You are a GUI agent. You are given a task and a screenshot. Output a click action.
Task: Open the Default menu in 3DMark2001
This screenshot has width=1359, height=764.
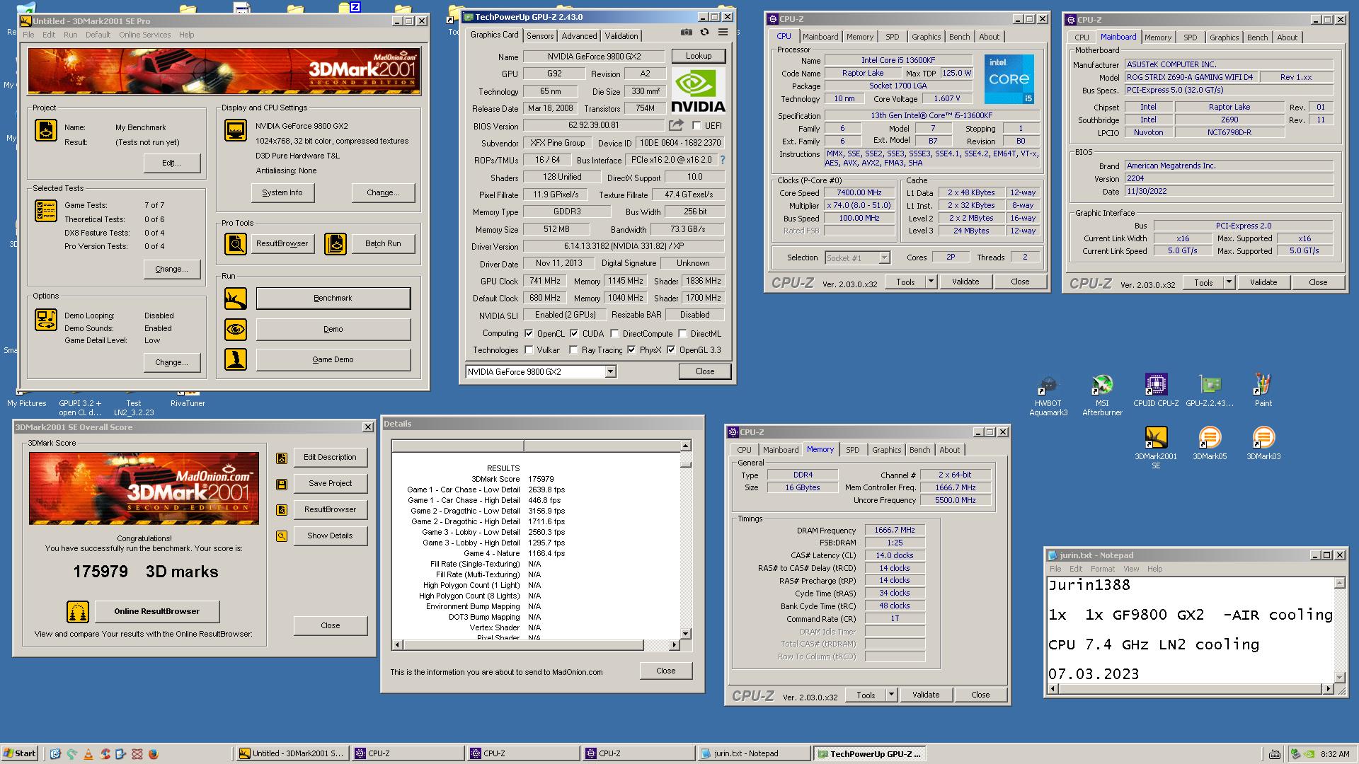tap(98, 35)
